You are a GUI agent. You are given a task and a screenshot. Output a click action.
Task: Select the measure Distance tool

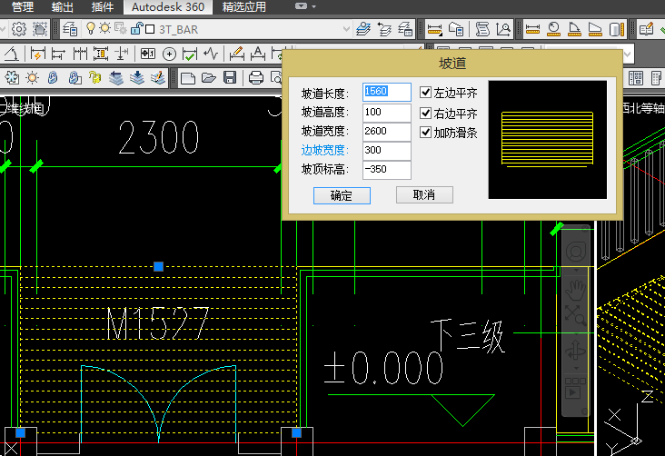[532, 29]
